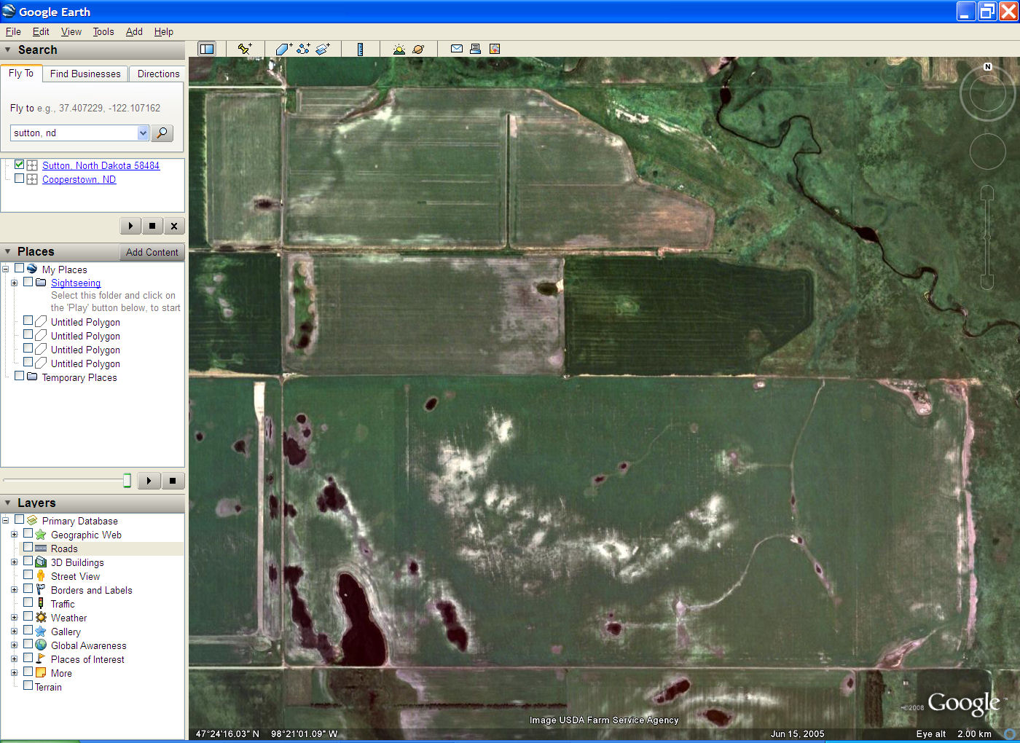1020x743 pixels.
Task: Click the Places opacity slider handle
Action: coord(127,480)
